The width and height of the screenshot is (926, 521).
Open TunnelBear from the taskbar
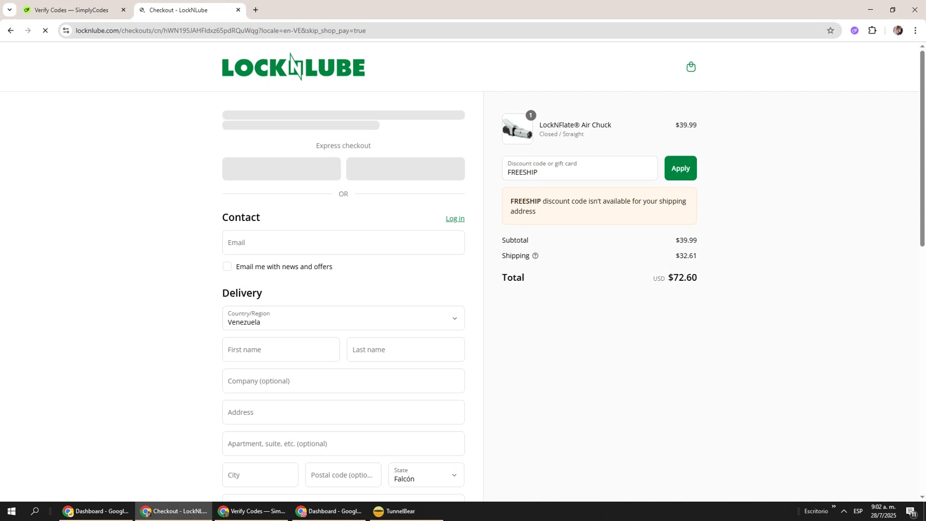(x=406, y=511)
